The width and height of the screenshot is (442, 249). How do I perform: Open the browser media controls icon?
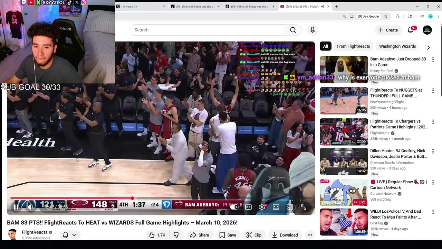pyautogui.click(x=422, y=16)
